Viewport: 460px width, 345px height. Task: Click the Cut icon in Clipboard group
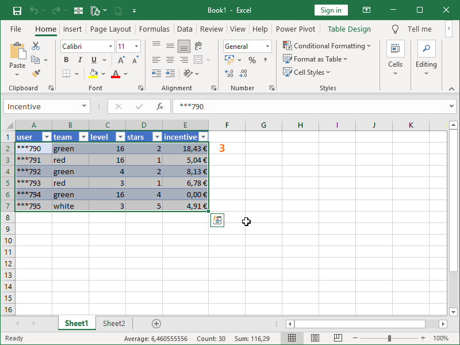click(34, 44)
